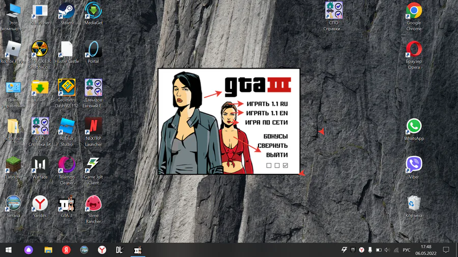Select Этот компьютер desktop icon

(13, 17)
